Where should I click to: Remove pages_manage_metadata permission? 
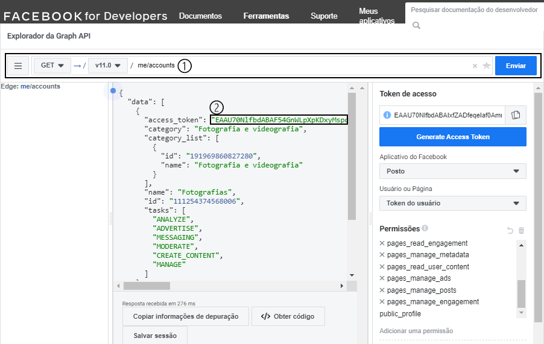click(382, 255)
